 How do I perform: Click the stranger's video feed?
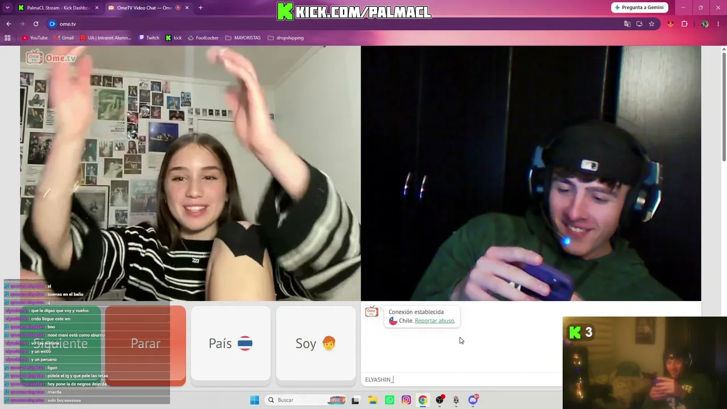pyautogui.click(x=190, y=173)
